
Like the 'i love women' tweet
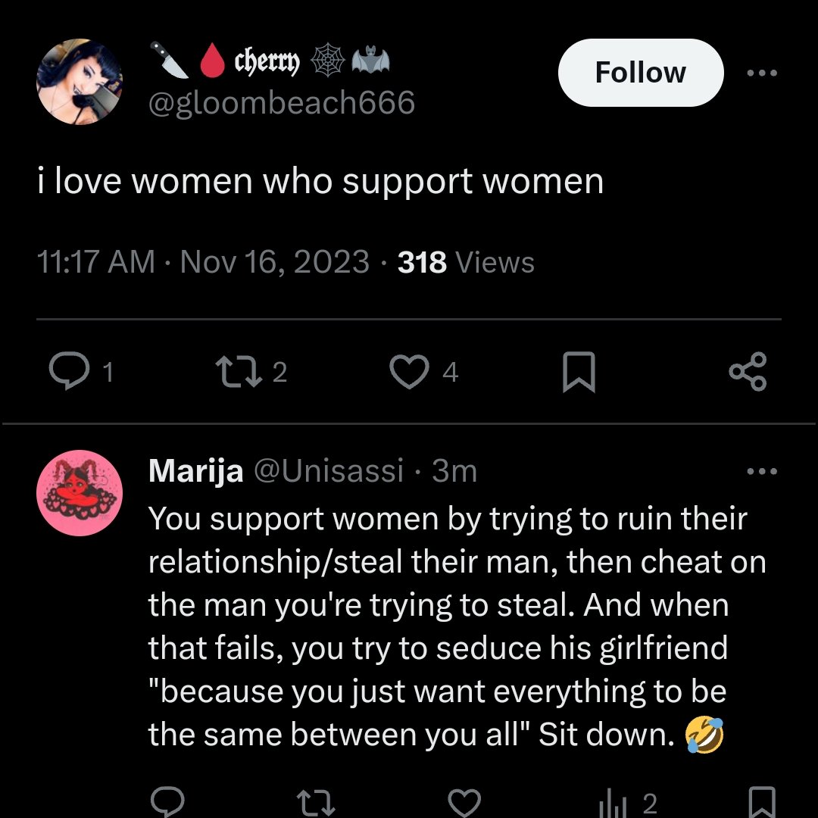pyautogui.click(x=410, y=371)
